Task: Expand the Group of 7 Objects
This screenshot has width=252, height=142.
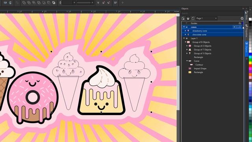Action: (x=187, y=50)
